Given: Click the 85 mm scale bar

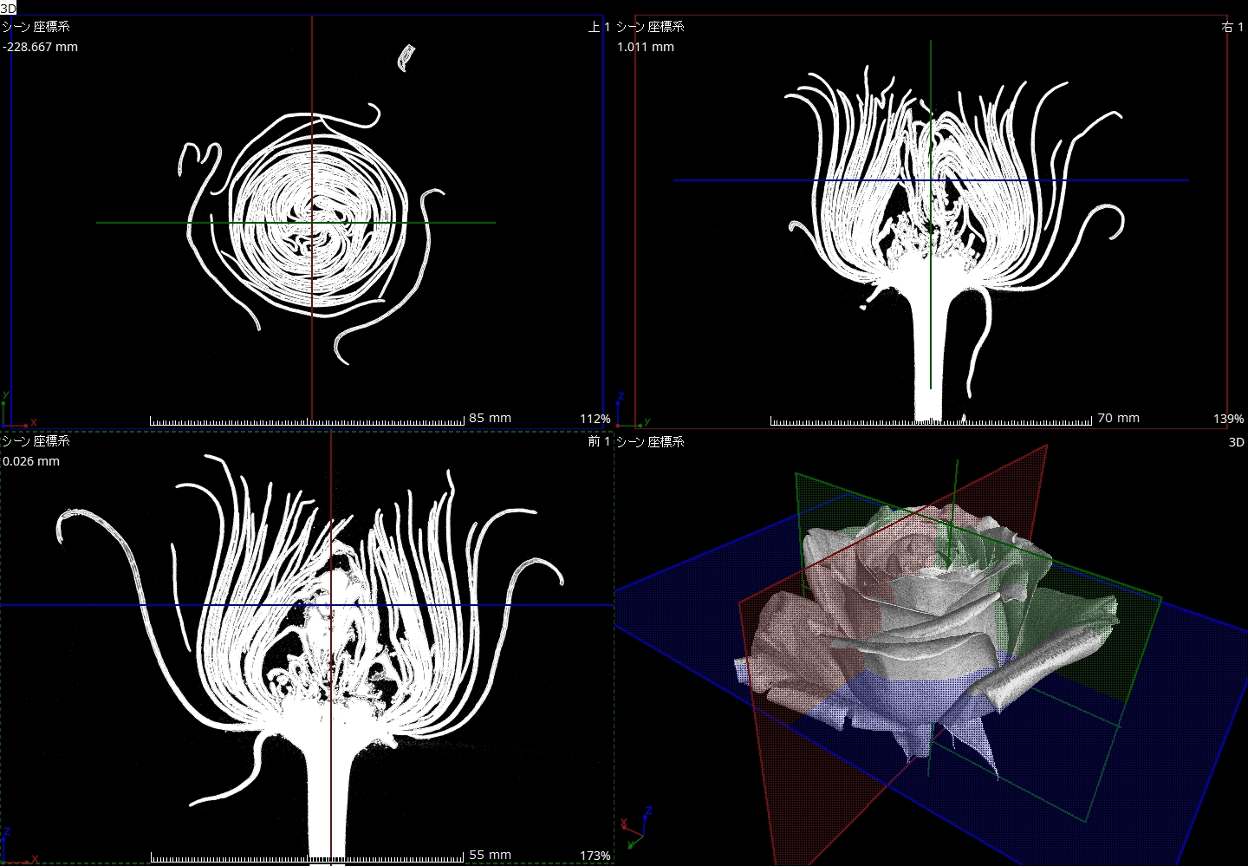Looking at the screenshot, I should [308, 421].
